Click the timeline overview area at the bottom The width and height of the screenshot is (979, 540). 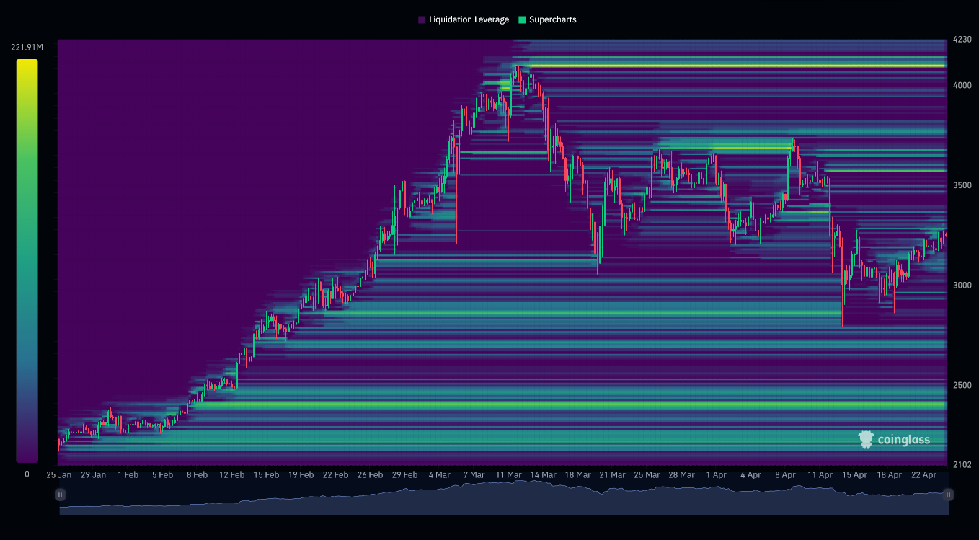pyautogui.click(x=505, y=505)
